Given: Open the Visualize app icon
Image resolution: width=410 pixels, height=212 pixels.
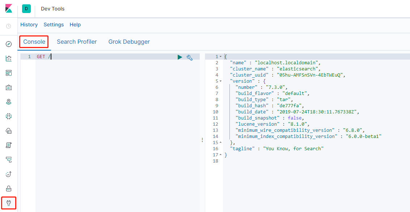Looking at the screenshot, I should tap(9, 59).
